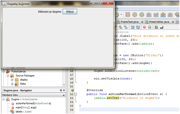Viewport: 180px width, 114px height.
Task: Click the Help menu in NetBeans
Action: pyautogui.click(x=117, y=8)
